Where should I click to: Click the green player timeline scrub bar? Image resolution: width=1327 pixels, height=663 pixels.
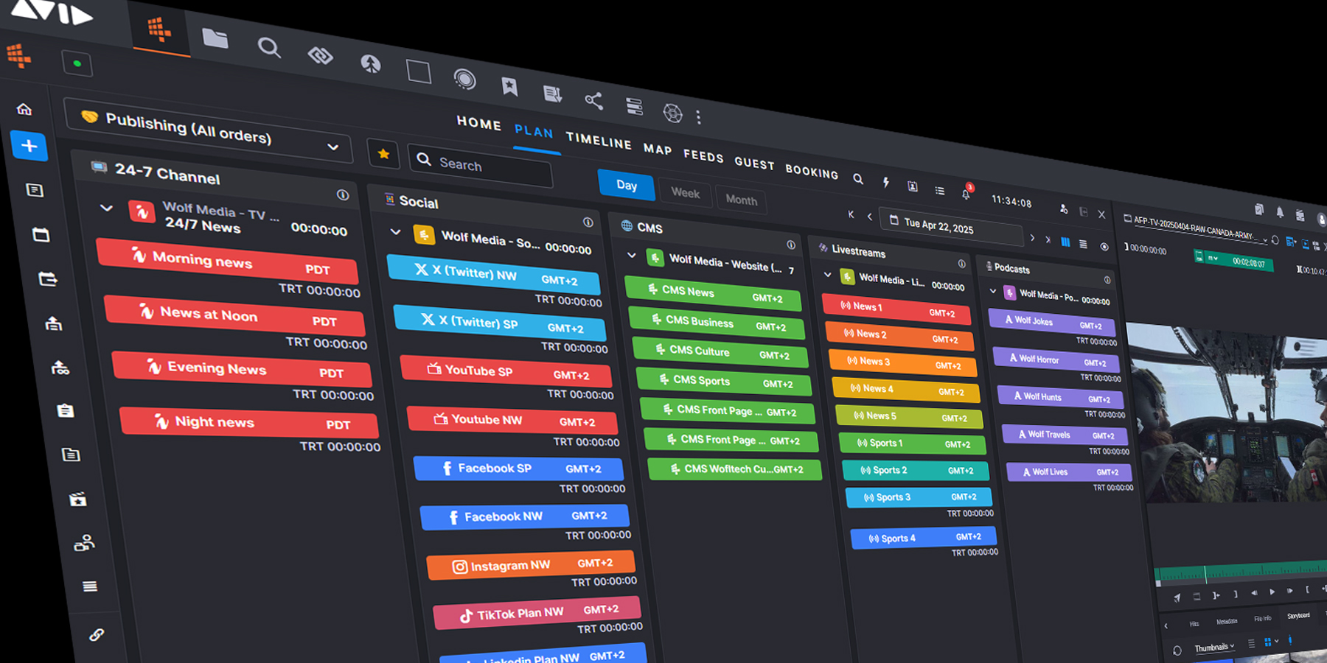(1240, 572)
